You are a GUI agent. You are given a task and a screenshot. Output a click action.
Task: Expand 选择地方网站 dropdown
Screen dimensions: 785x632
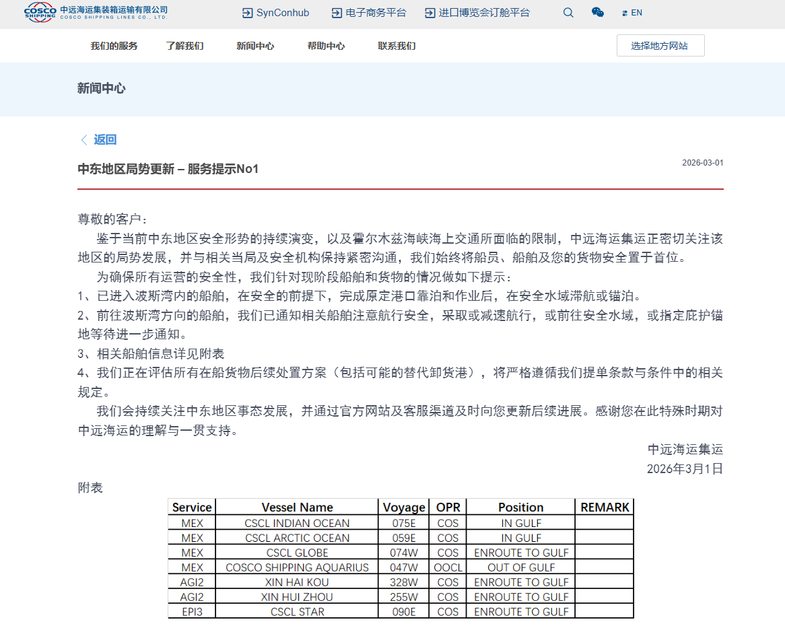pyautogui.click(x=660, y=46)
